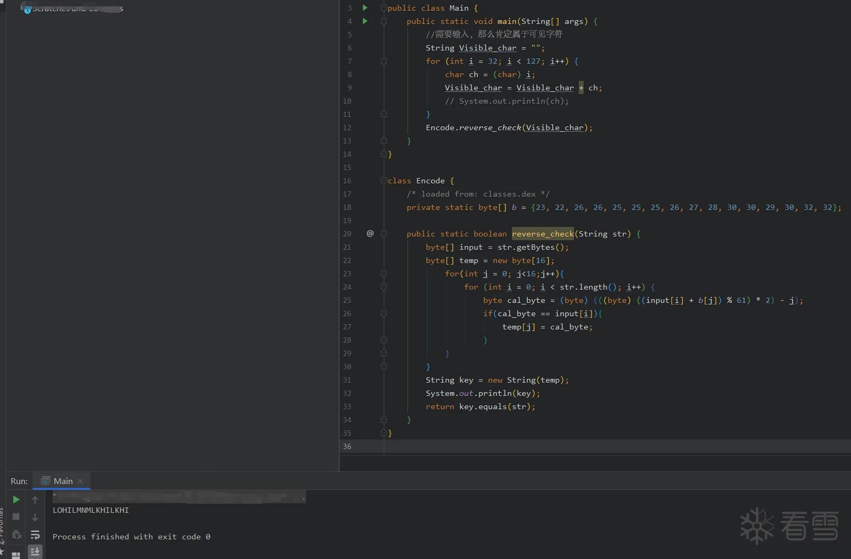Click the Run: label of the tool window

click(19, 481)
